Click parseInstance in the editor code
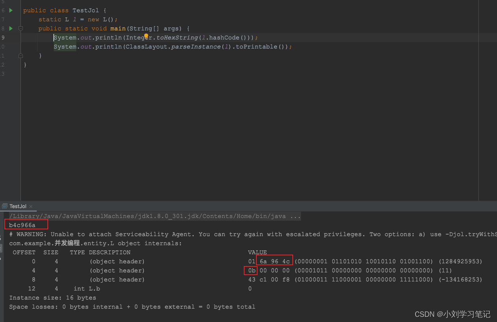This screenshot has height=322, width=497. click(196, 47)
